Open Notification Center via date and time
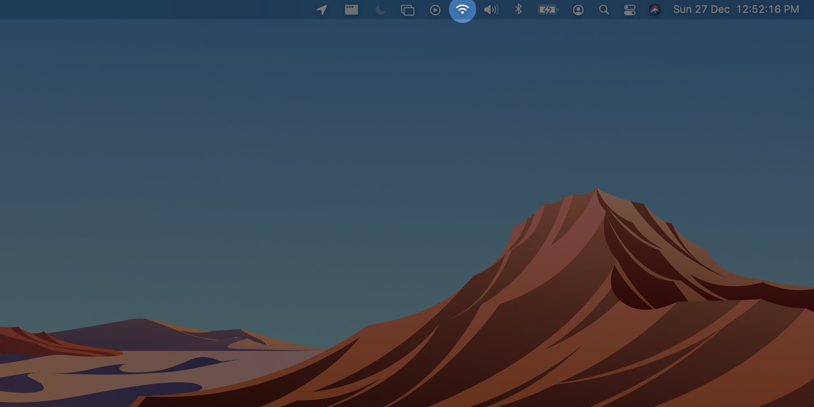The width and height of the screenshot is (814, 407). click(736, 9)
